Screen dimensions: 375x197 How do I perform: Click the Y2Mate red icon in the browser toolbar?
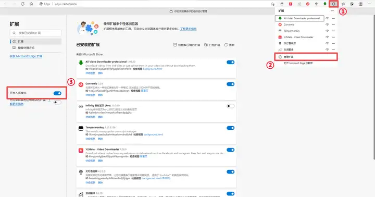pos(291,4)
